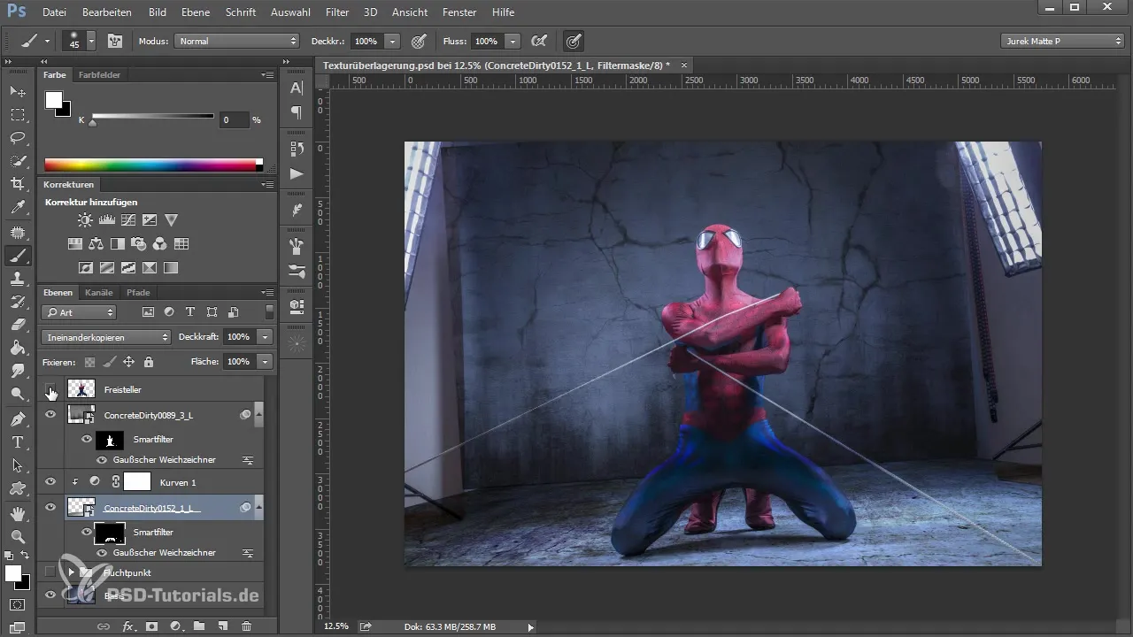Click the foreground color swatch in Farbe panel
The image size is (1133, 637).
(x=54, y=99)
